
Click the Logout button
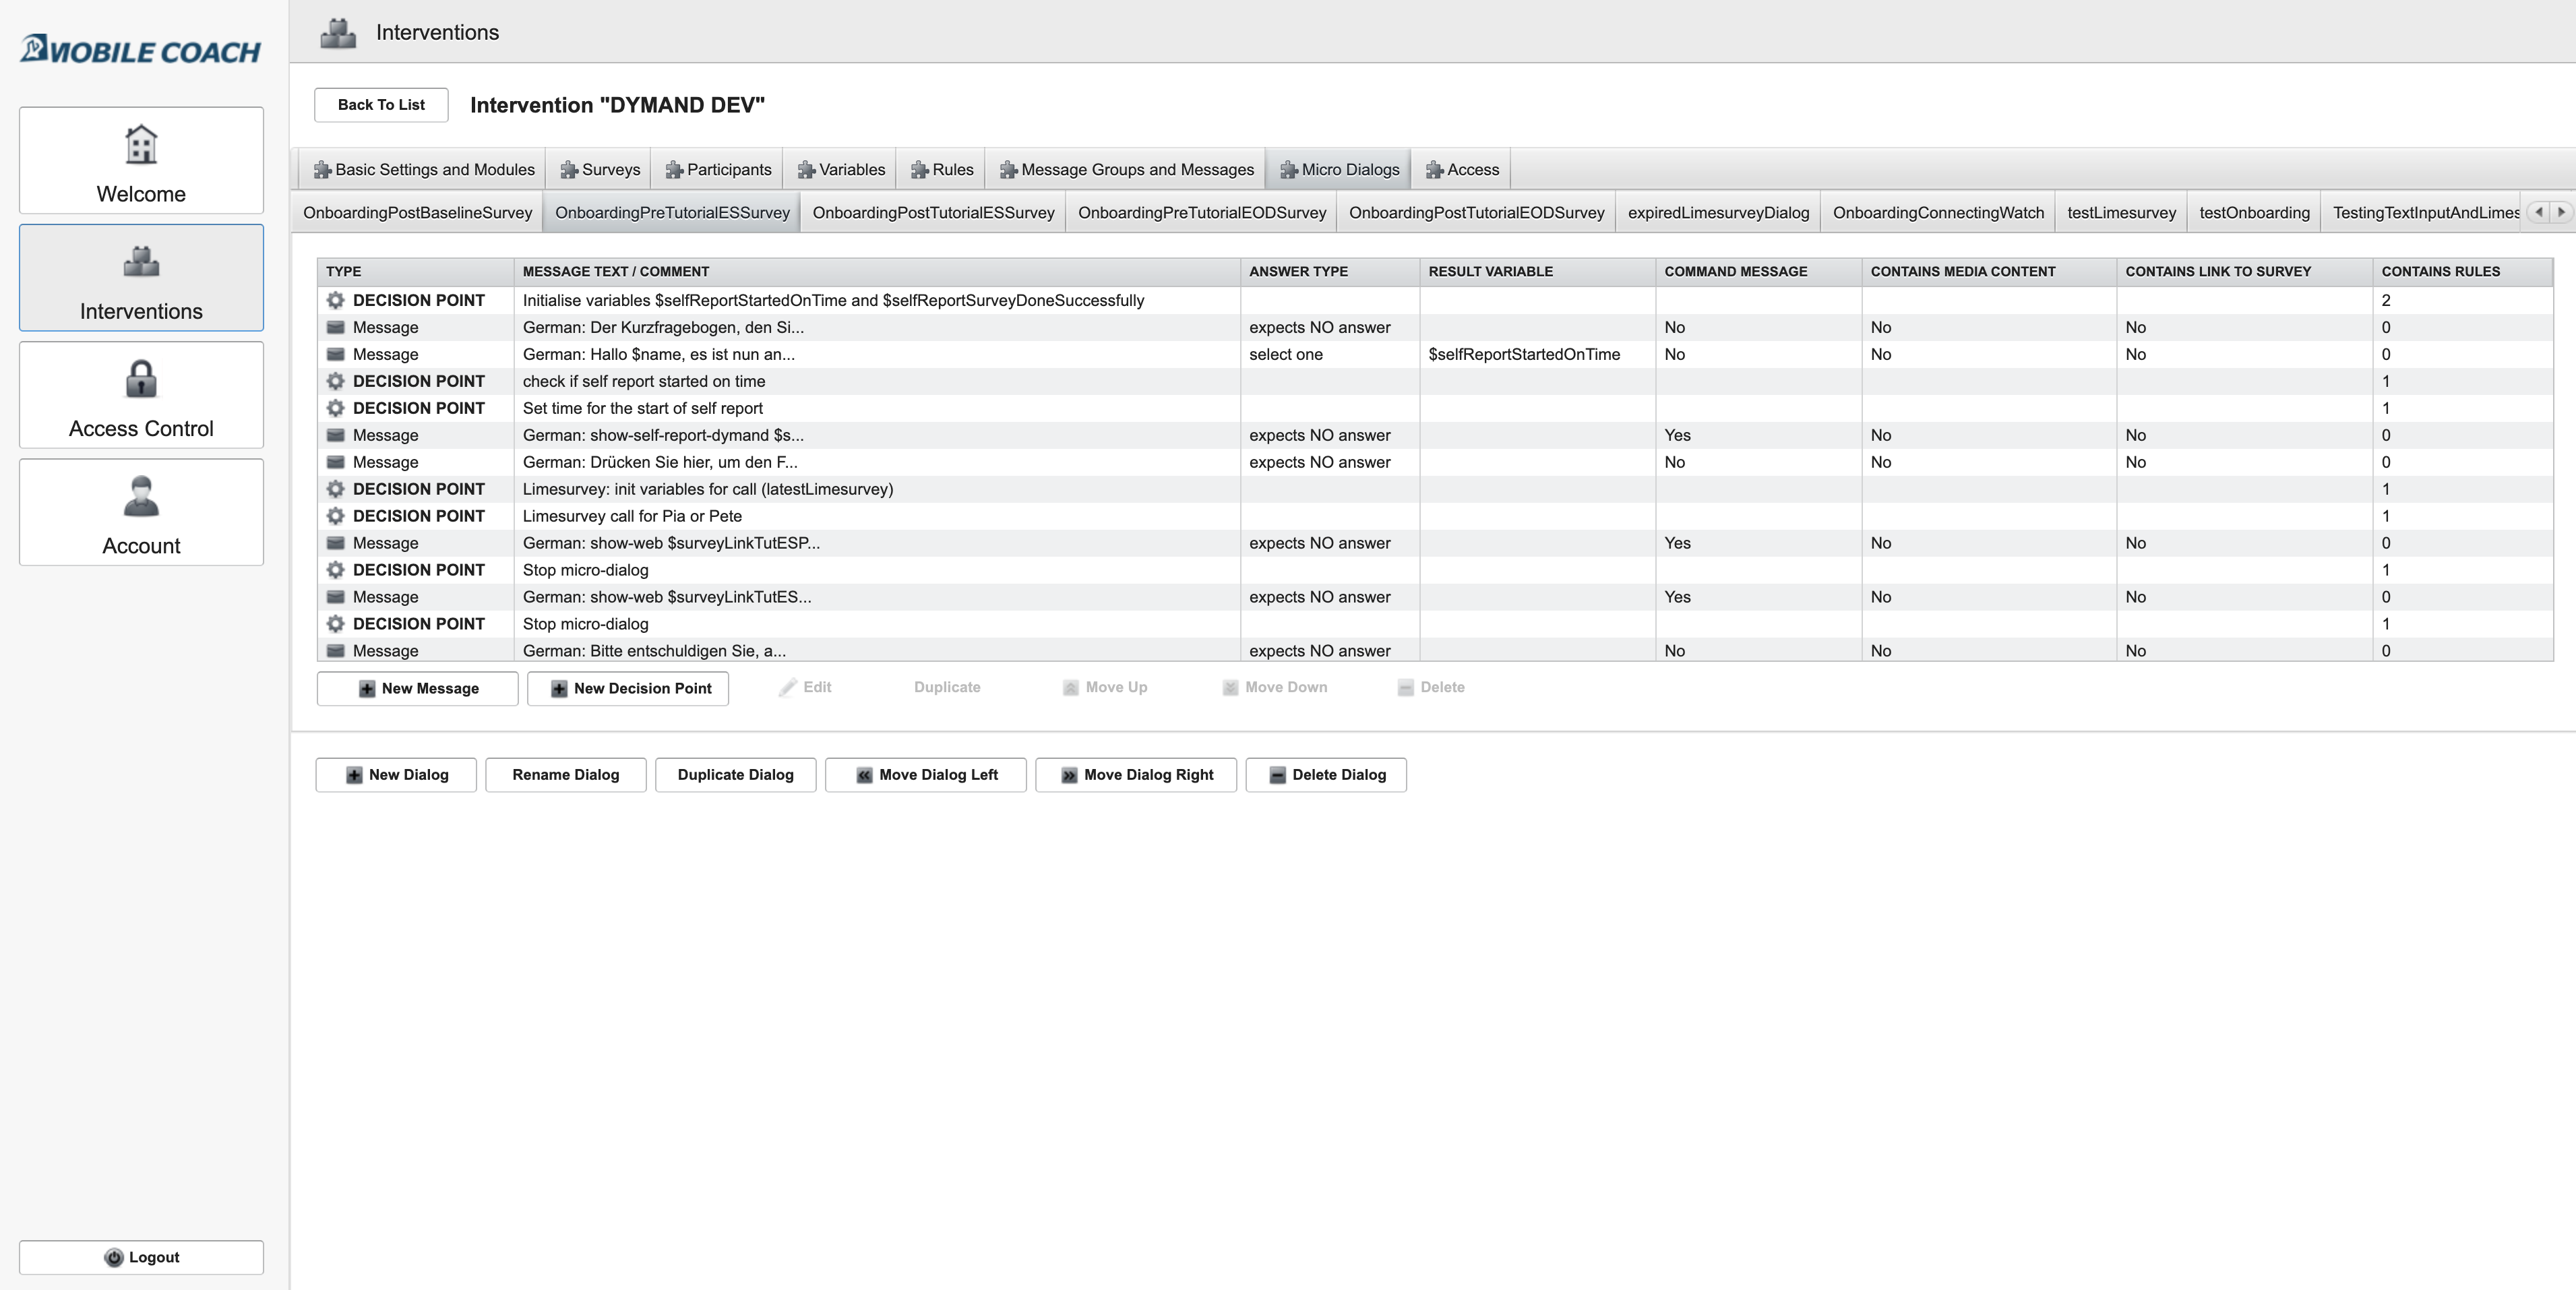[x=141, y=1257]
